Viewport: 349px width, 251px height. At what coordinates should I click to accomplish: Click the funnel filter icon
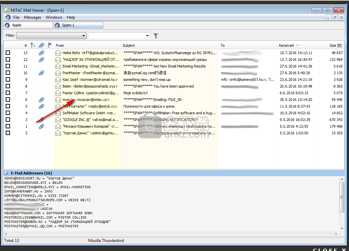coord(156,36)
